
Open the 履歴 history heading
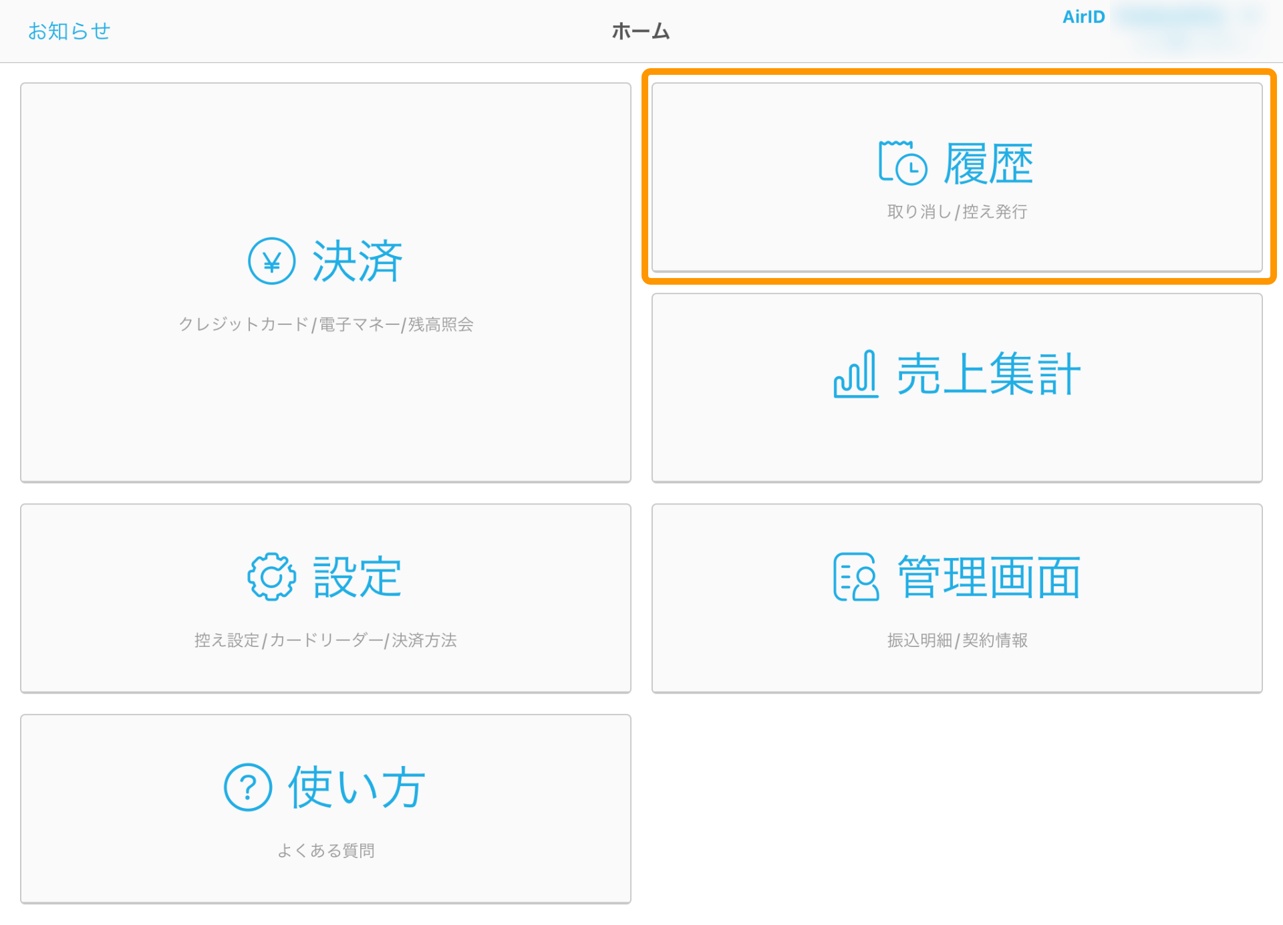coord(988,164)
